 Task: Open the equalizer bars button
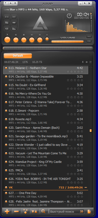click(x=14, y=29)
